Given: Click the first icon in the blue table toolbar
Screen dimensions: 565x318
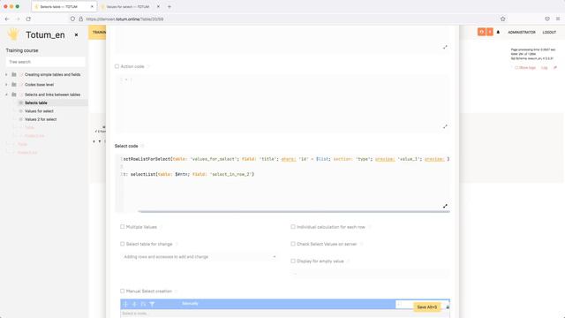Looking at the screenshot, I should pyautogui.click(x=125, y=304).
